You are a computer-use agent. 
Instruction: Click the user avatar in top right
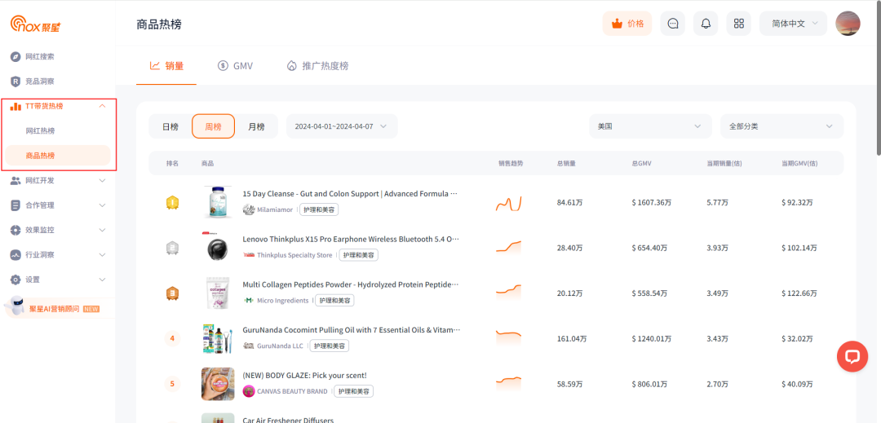pos(848,24)
